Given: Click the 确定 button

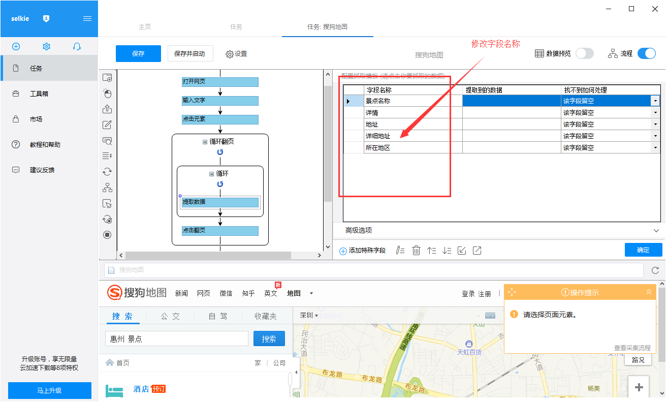Looking at the screenshot, I should [643, 250].
